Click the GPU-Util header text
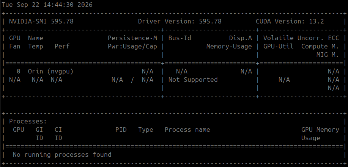 (278, 47)
